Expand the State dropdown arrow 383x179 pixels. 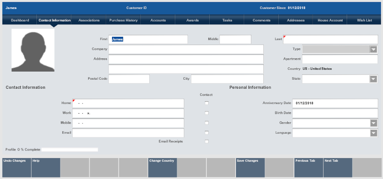coord(373,79)
